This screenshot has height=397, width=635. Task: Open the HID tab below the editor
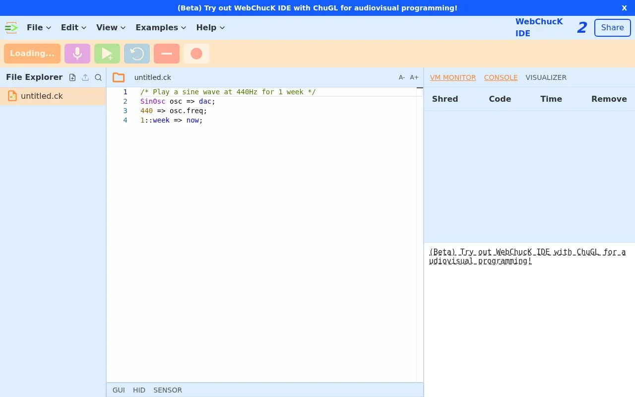click(139, 390)
